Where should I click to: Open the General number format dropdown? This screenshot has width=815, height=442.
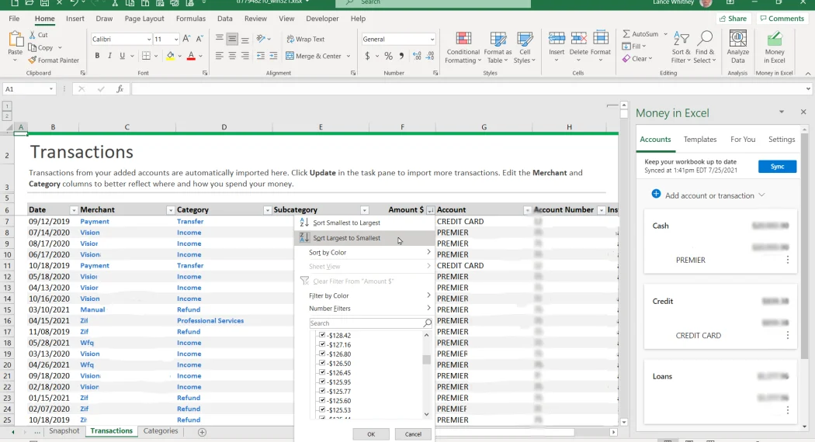pyautogui.click(x=432, y=39)
